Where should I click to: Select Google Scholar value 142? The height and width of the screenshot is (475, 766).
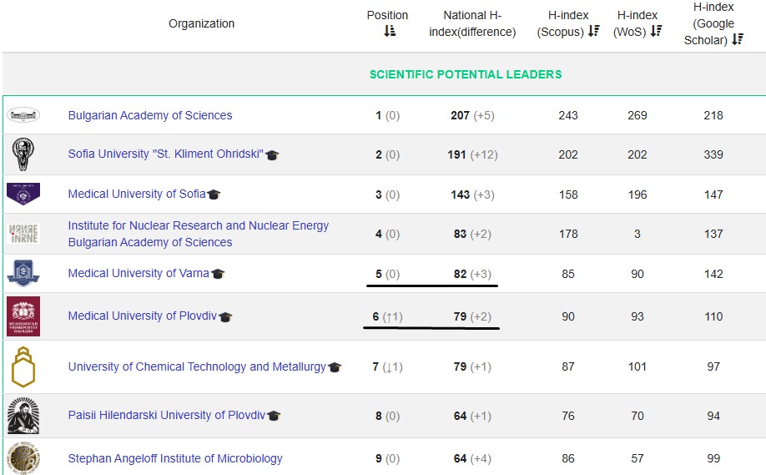tap(713, 274)
